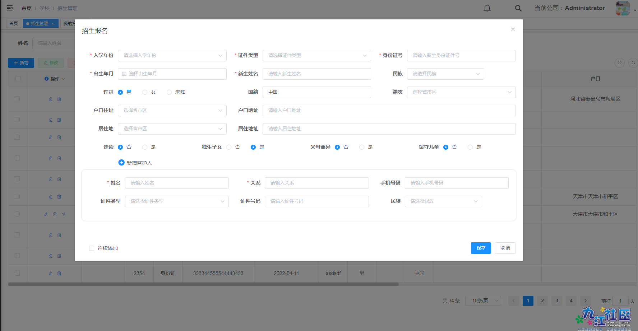Select the 女 gender radio button
The image size is (638, 331).
[x=145, y=92]
